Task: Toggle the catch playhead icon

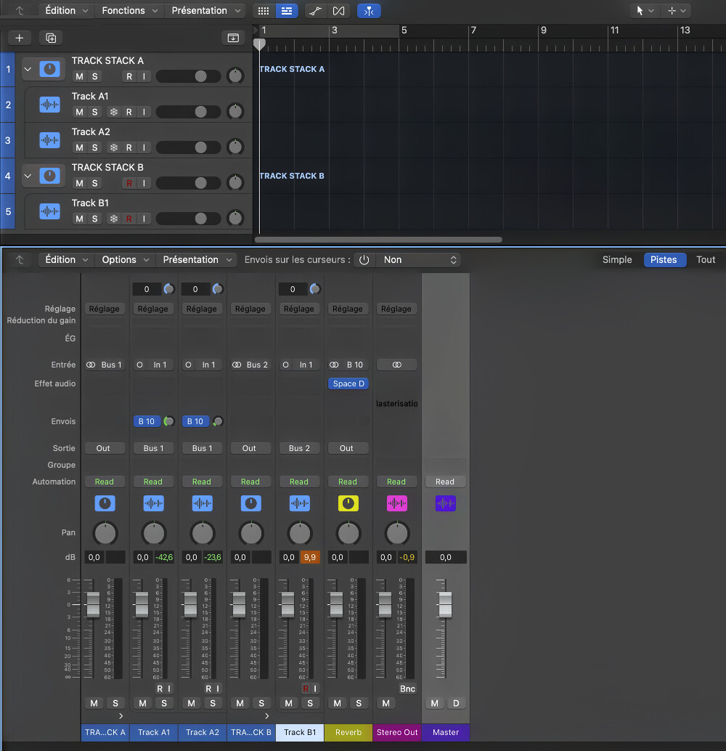Action: pos(370,11)
